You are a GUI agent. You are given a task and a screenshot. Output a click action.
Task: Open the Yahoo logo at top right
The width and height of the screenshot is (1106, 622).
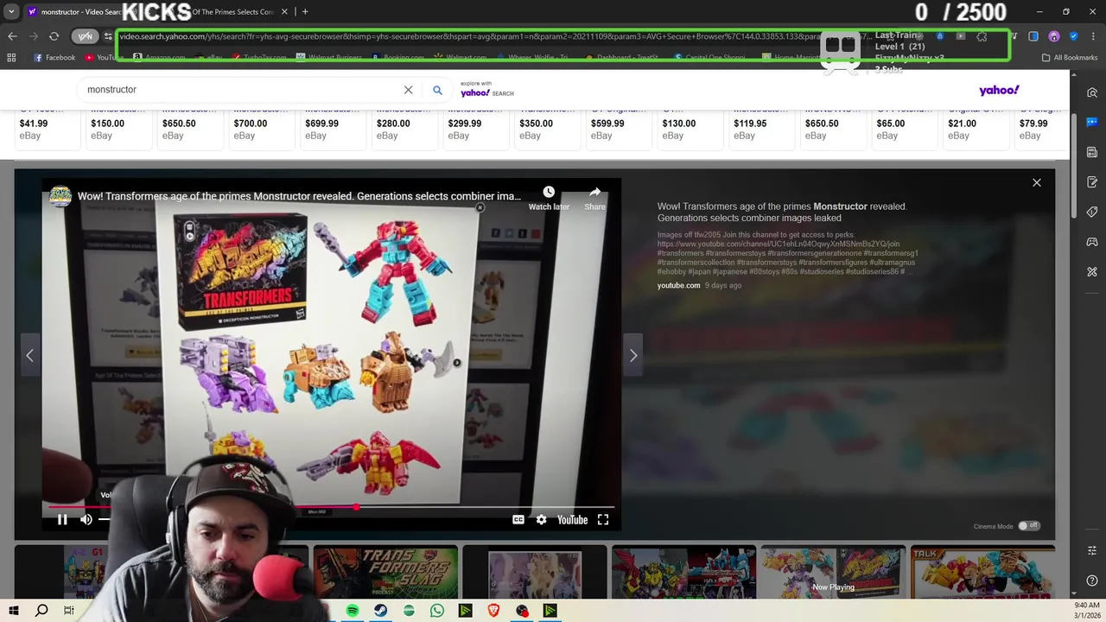tap(999, 90)
